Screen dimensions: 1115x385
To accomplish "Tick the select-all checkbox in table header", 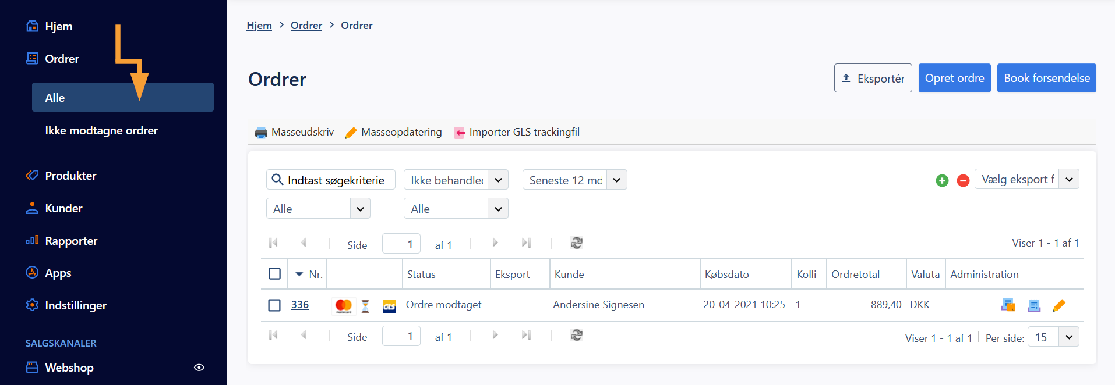I will tap(274, 274).
